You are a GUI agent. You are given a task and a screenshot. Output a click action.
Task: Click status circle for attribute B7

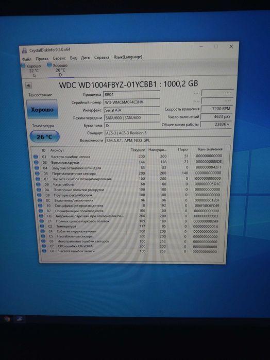41,211
